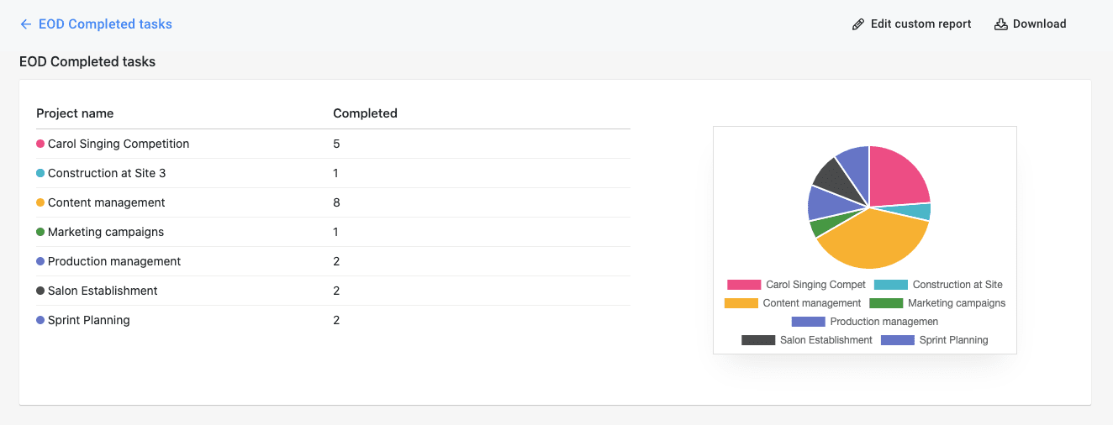Toggle Construction at Site legend swatch

[x=890, y=285]
